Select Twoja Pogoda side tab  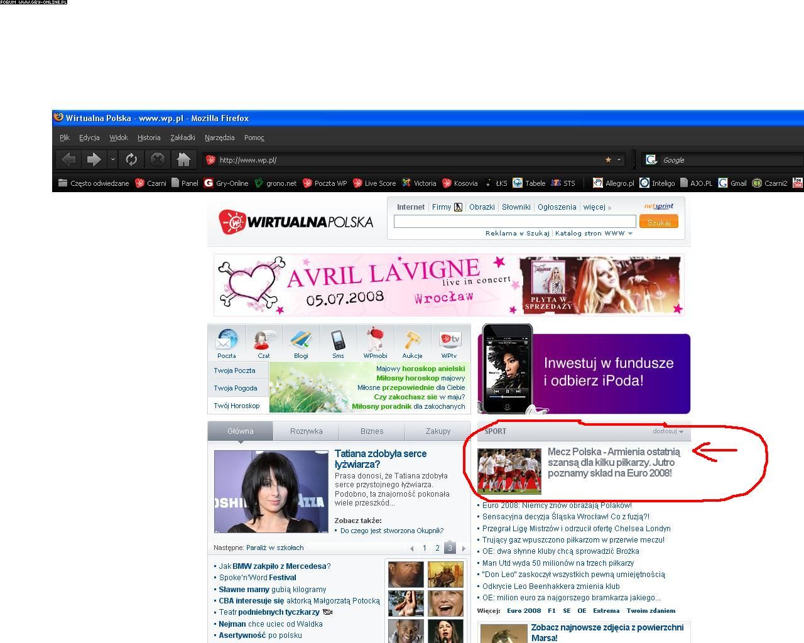pos(238,388)
